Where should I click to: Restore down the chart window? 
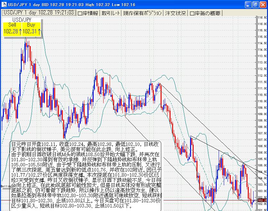coord(255,4)
